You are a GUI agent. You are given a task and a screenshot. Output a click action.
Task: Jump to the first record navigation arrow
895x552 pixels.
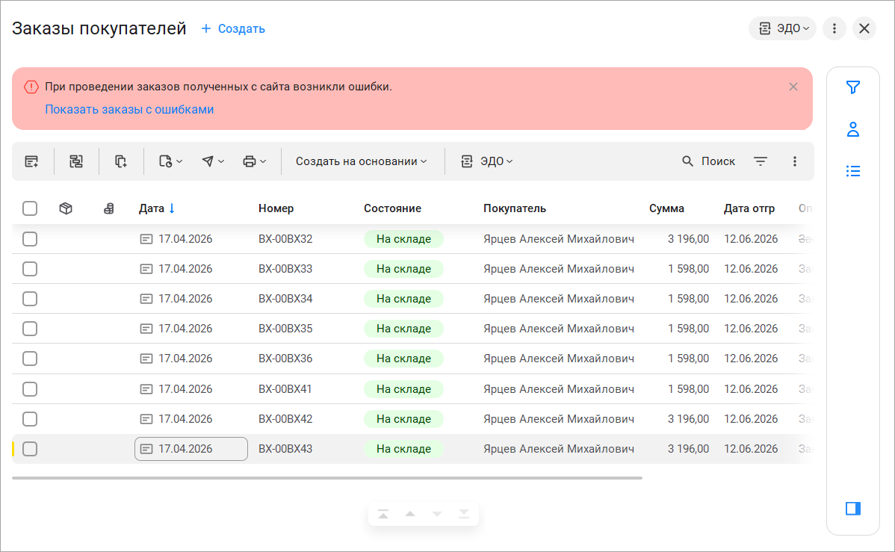click(383, 515)
